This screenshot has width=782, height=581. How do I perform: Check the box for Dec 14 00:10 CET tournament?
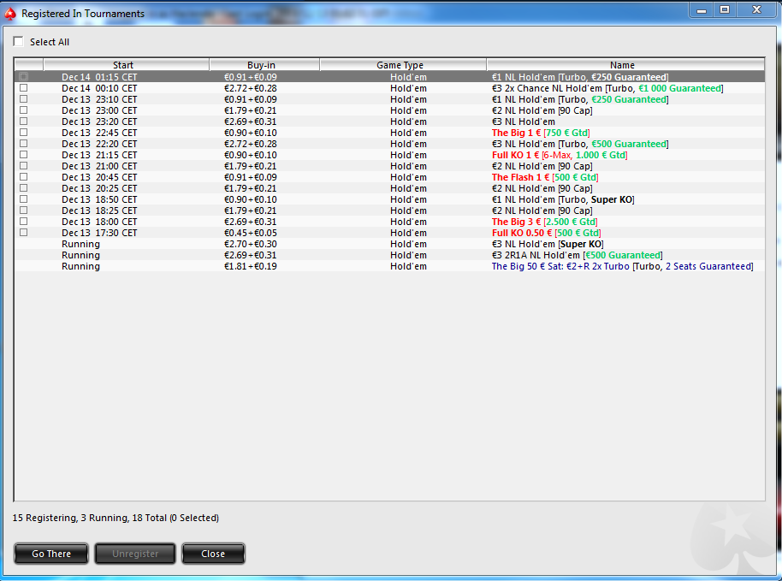tap(23, 88)
